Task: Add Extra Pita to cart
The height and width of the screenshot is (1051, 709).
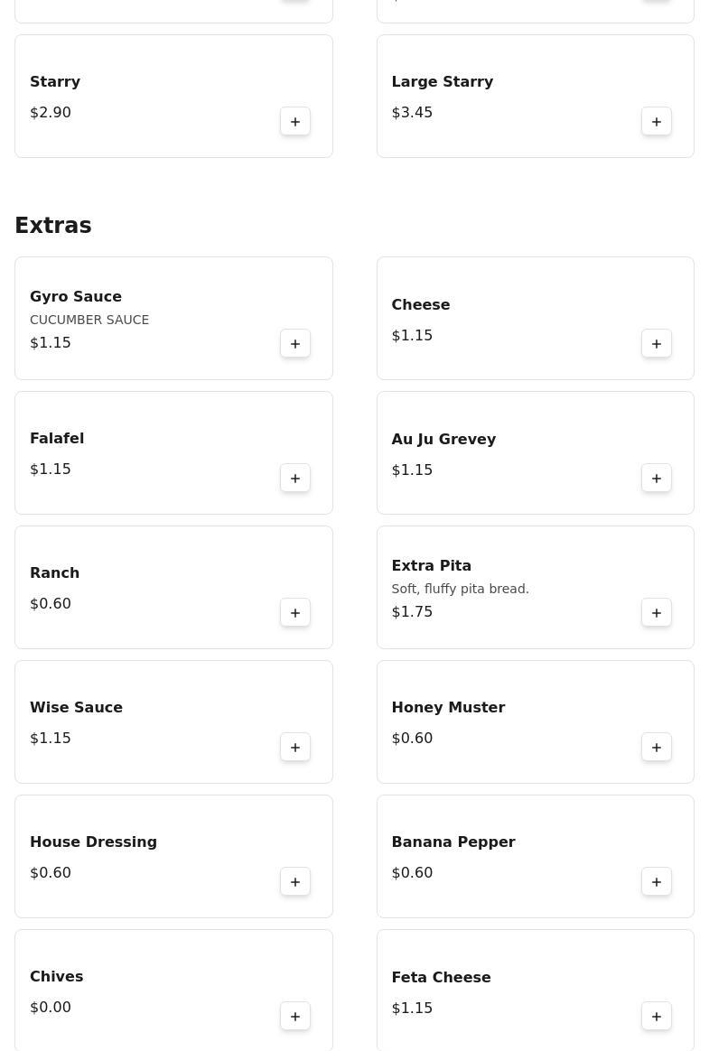Action: (657, 613)
